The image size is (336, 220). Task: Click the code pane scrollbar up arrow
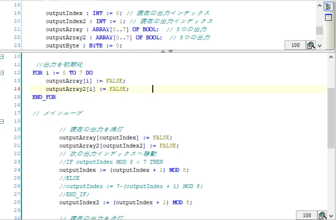coord(331,56)
